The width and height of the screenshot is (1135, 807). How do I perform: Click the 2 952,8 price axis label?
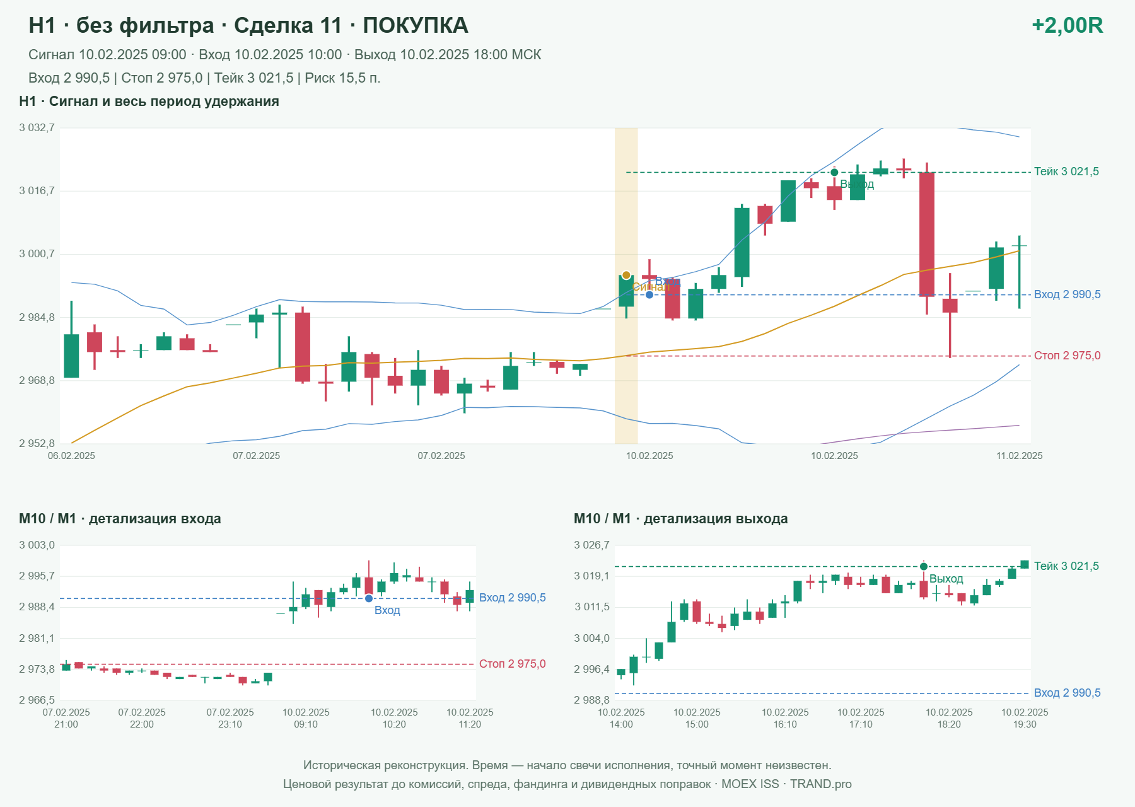coord(37,444)
